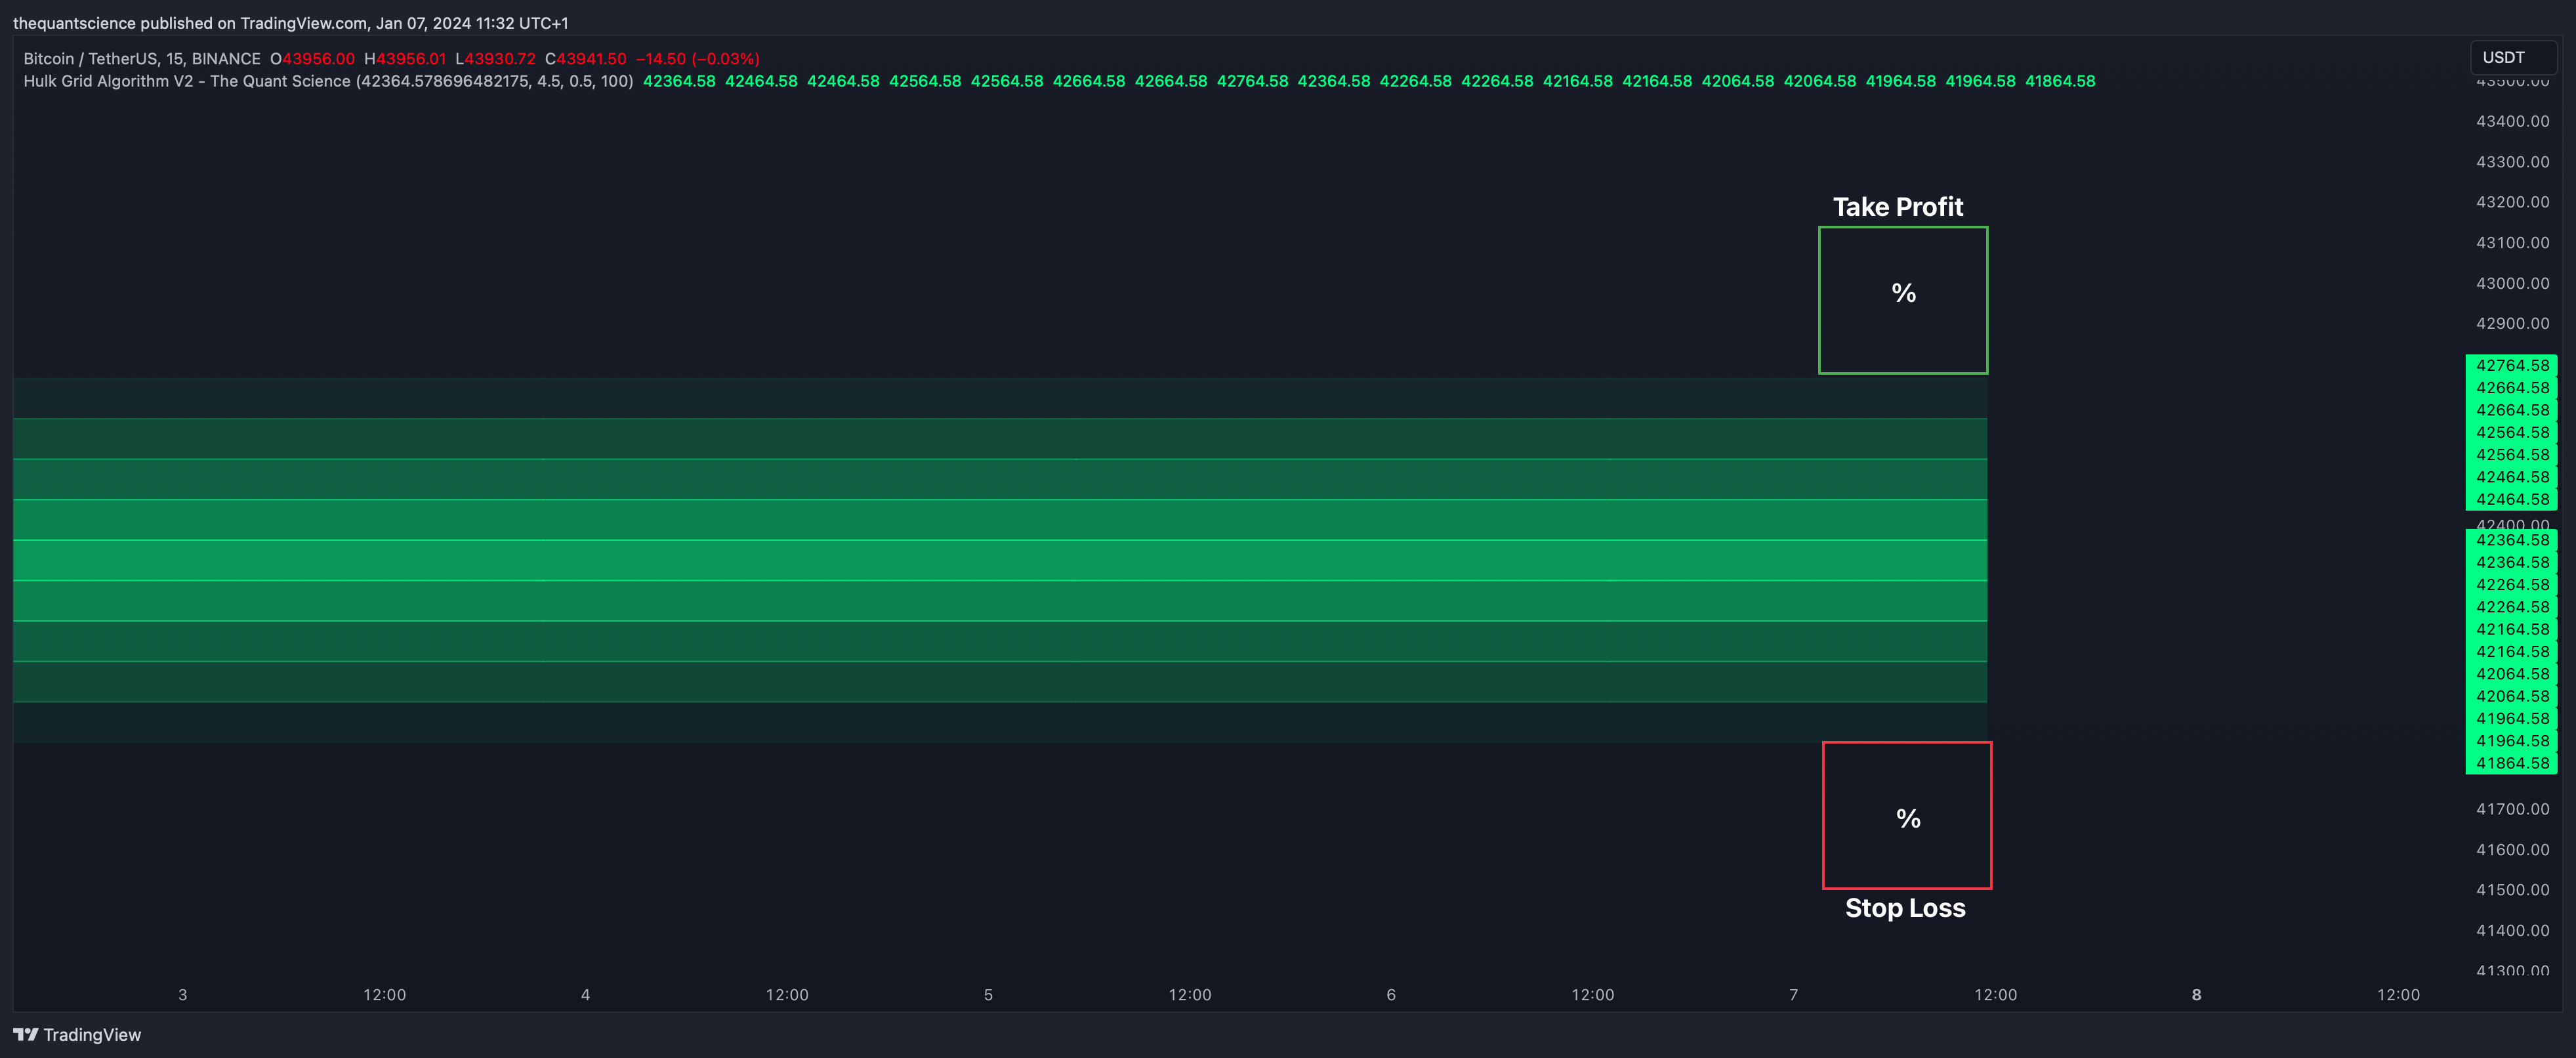Click the Take Profit text label
The height and width of the screenshot is (1058, 2576).
click(1898, 207)
